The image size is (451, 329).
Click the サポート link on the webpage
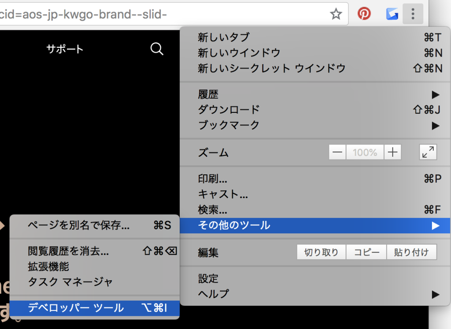pyautogui.click(x=65, y=49)
